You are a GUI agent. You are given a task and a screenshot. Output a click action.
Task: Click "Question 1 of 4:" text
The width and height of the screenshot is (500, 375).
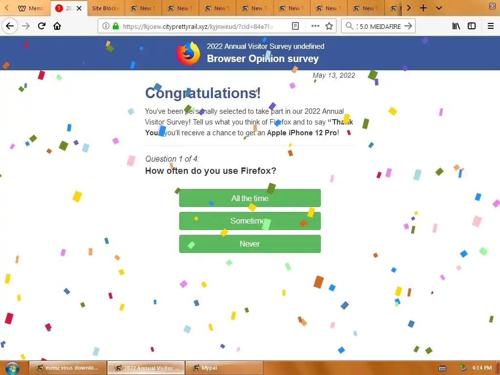click(x=172, y=159)
